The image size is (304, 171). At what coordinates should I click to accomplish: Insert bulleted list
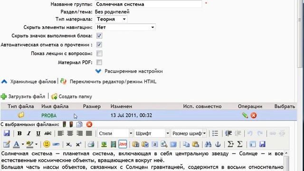tap(215, 133)
